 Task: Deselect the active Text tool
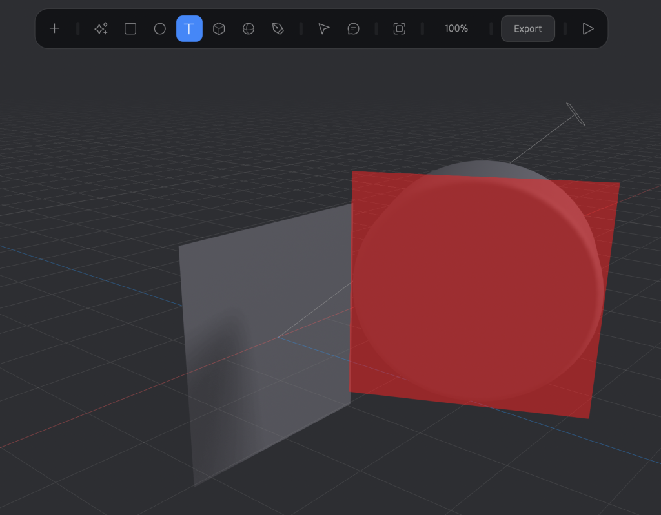point(189,28)
